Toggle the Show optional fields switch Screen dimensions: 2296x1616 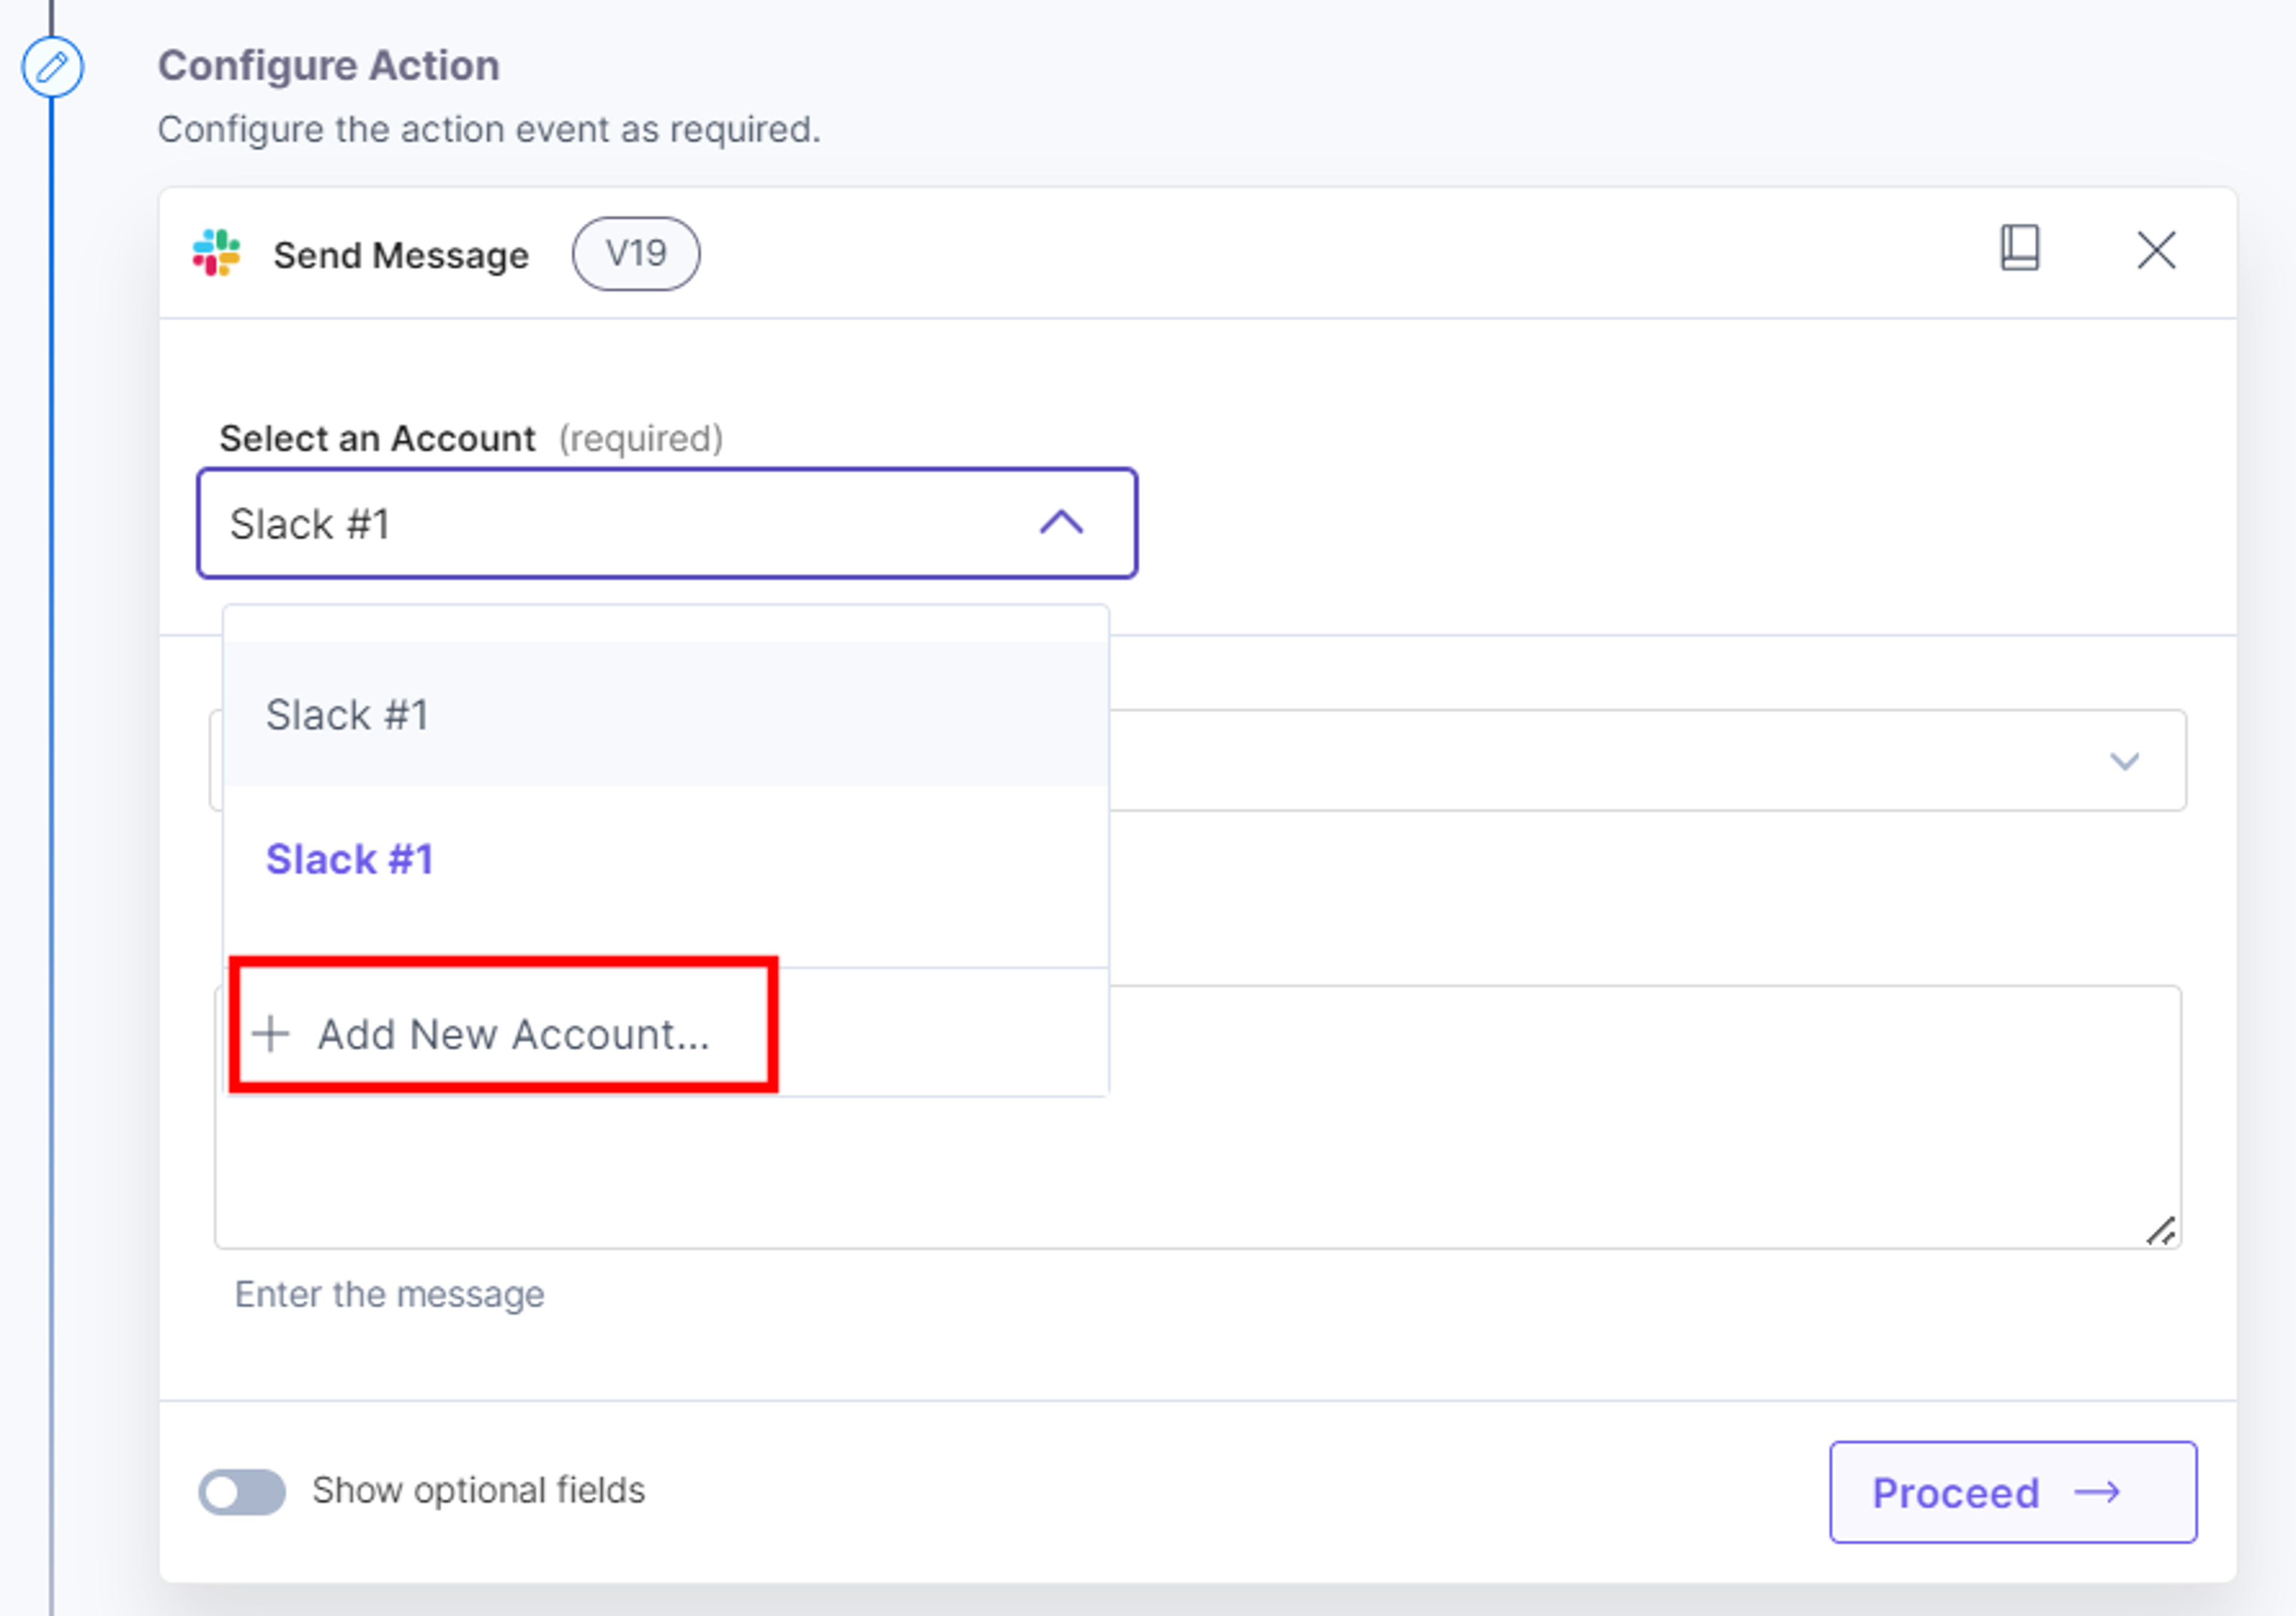click(x=242, y=1492)
